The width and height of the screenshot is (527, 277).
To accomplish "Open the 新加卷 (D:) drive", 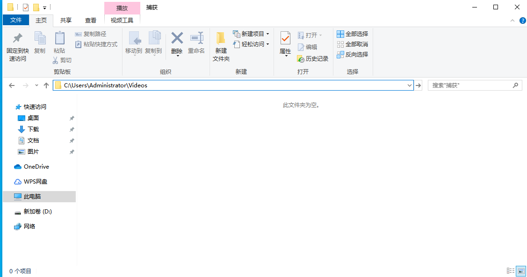I will pyautogui.click(x=33, y=212).
